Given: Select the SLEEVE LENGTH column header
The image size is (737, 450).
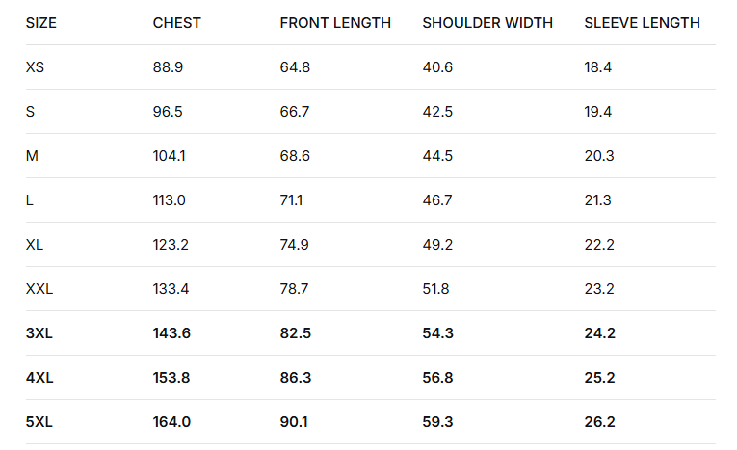Looking at the screenshot, I should click(642, 23).
